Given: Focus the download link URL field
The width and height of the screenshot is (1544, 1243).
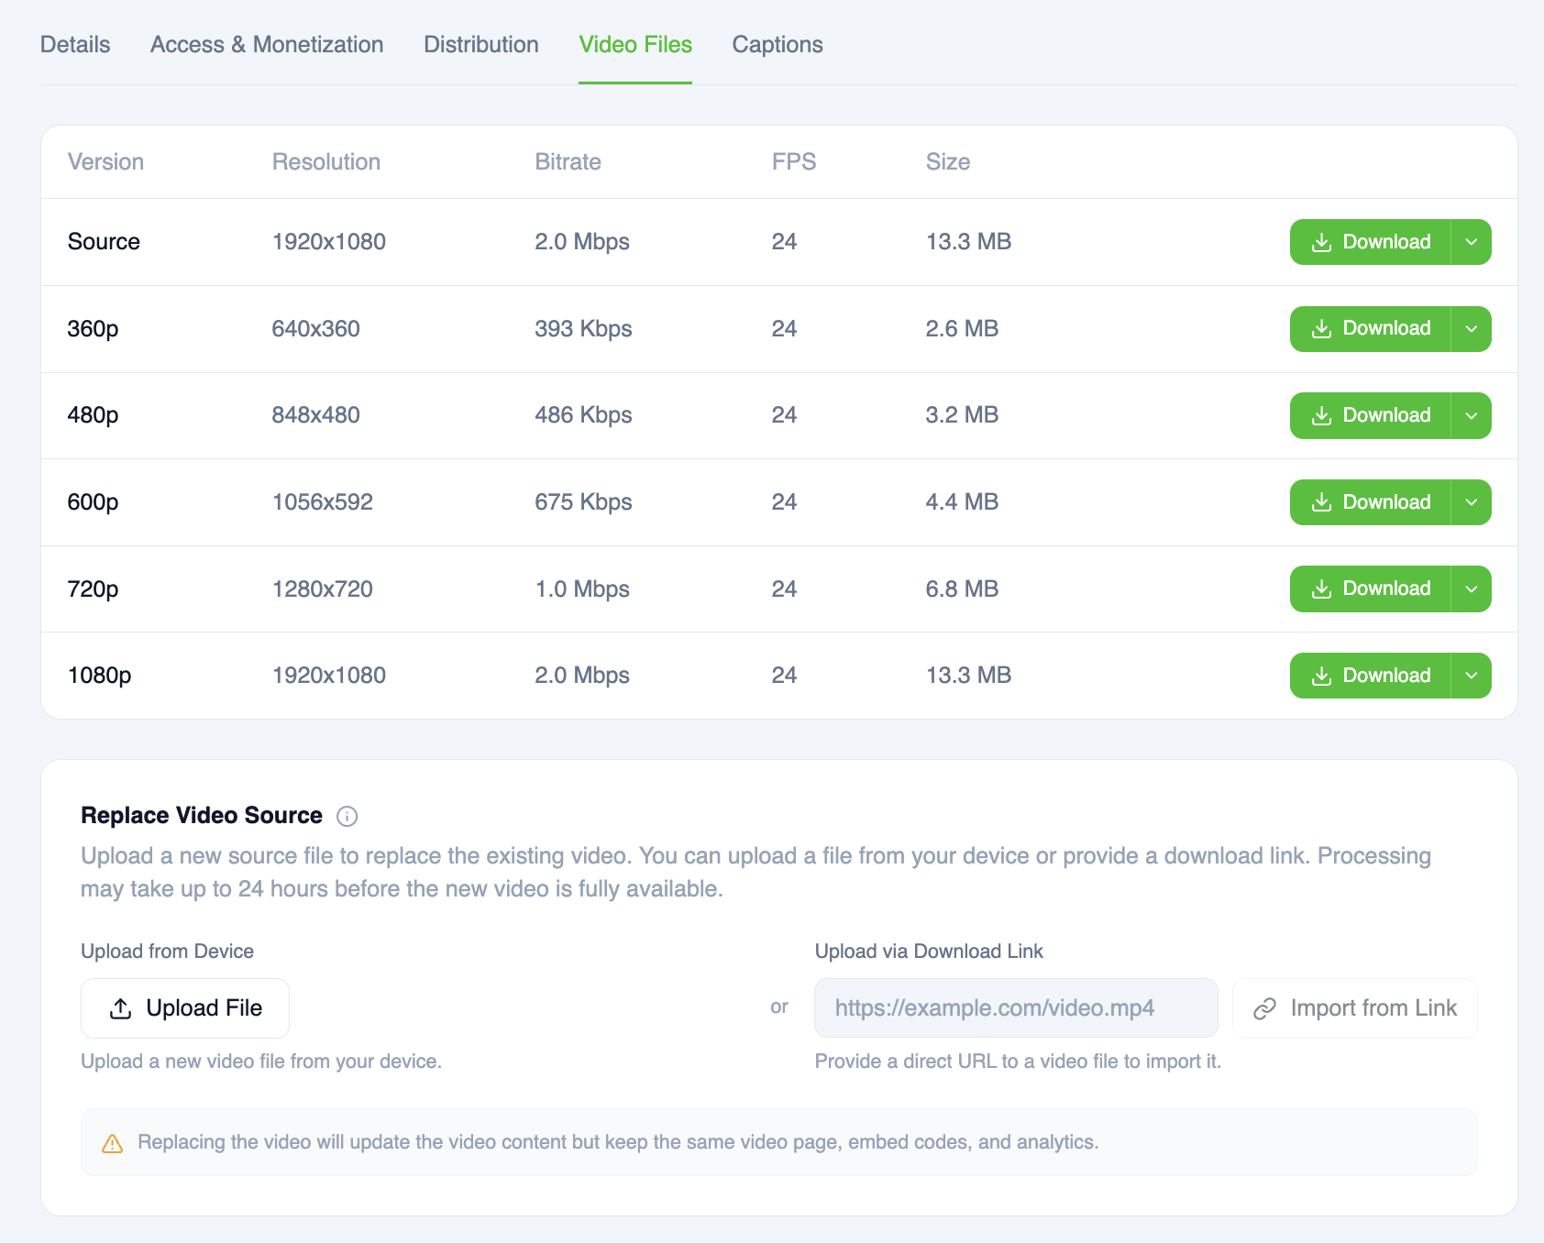Looking at the screenshot, I should coord(1016,1008).
